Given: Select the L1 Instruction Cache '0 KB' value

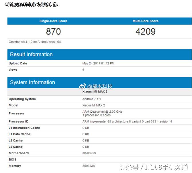Looking at the screenshot, I should tap(86, 128).
